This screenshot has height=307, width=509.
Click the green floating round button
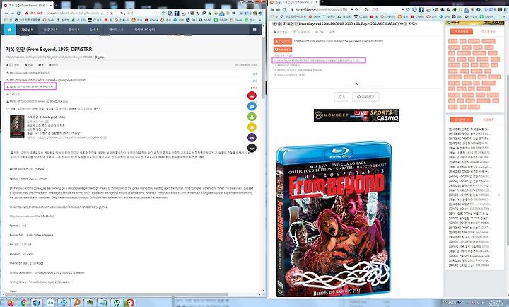tap(252, 116)
